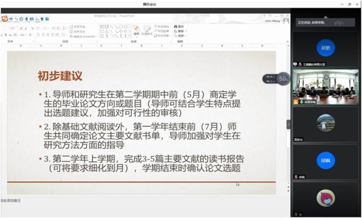Expand the shapes gallery more arrow

pyautogui.click(x=130, y=36)
